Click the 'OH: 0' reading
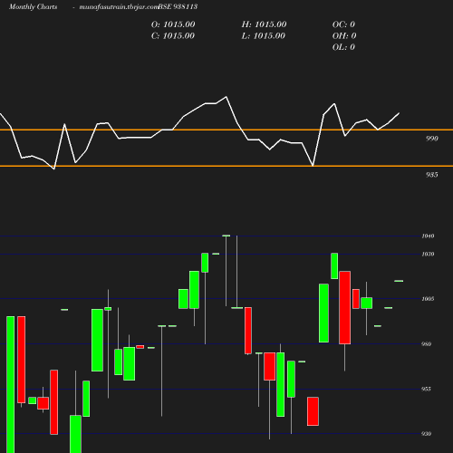Viewport: 453px width, 453px height. 344,35
